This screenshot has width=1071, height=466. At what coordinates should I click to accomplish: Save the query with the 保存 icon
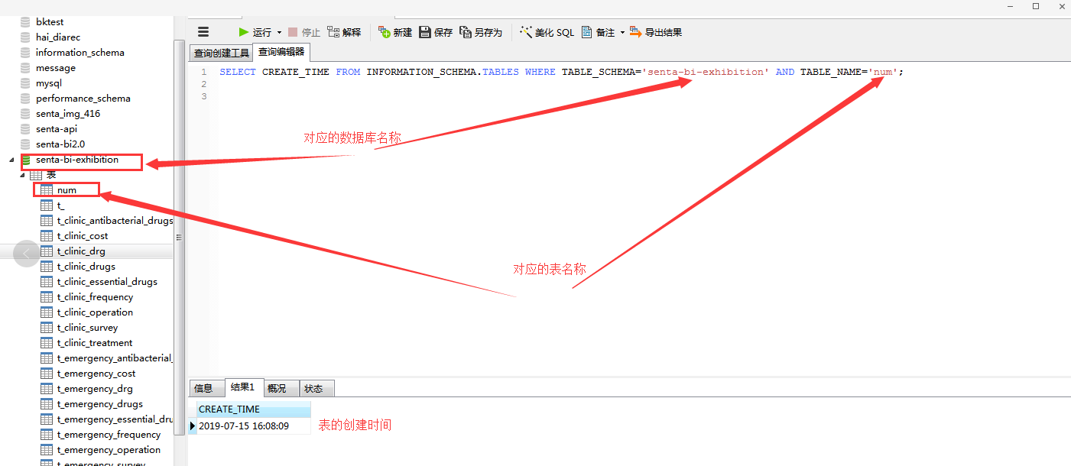(x=425, y=32)
